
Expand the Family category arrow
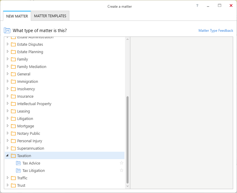8,59
